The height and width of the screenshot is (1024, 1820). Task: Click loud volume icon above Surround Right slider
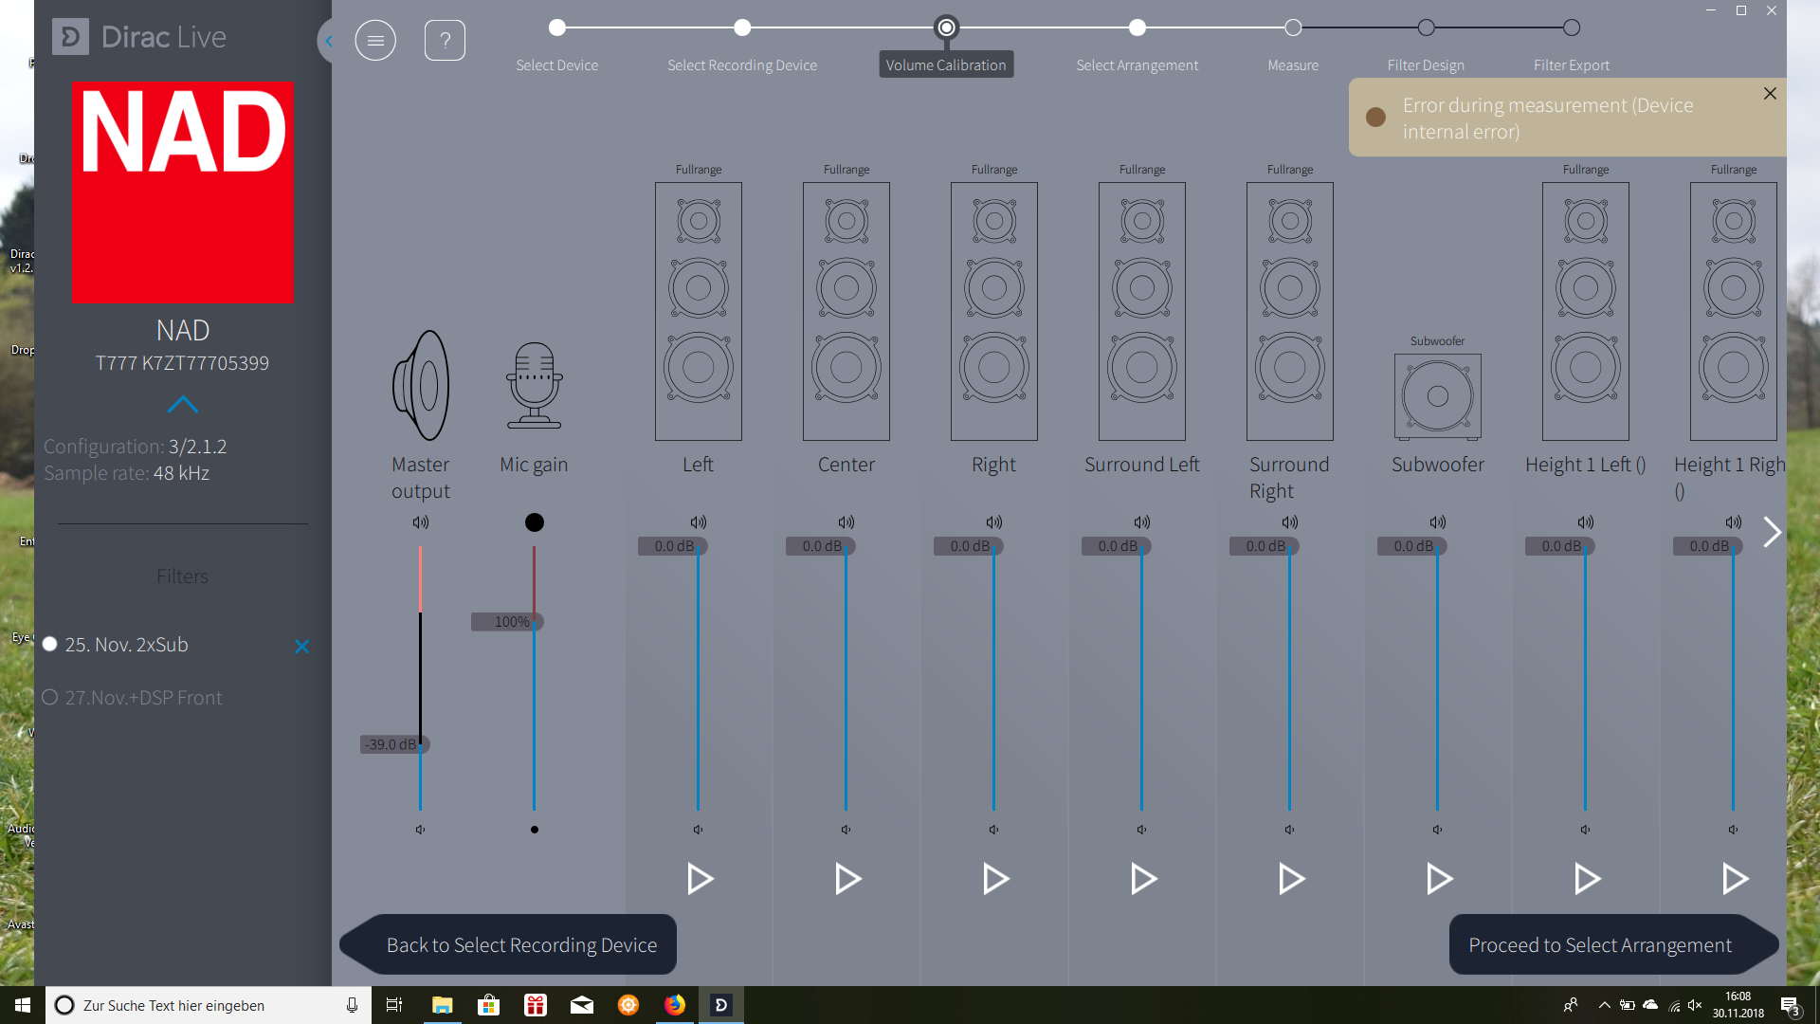[1290, 522]
